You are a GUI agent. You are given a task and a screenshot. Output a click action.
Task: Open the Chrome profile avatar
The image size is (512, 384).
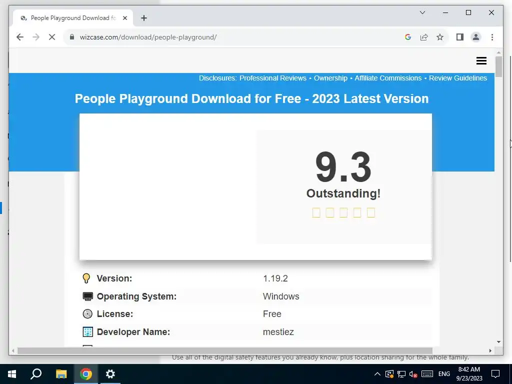coord(476,37)
